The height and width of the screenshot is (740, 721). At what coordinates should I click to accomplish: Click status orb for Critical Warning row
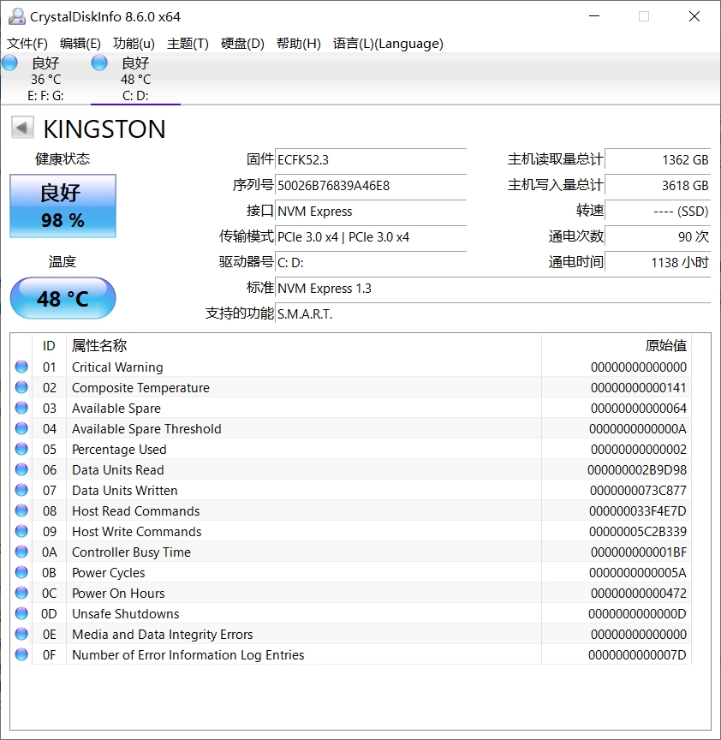(x=21, y=367)
